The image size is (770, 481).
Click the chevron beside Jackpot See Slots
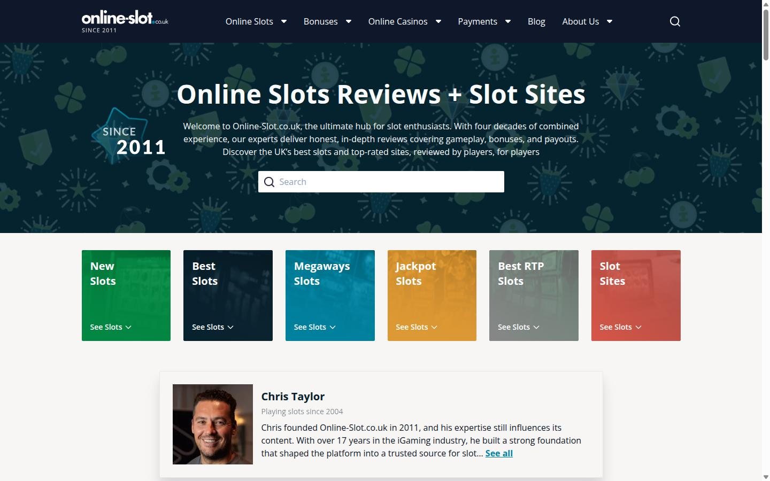[434, 327]
